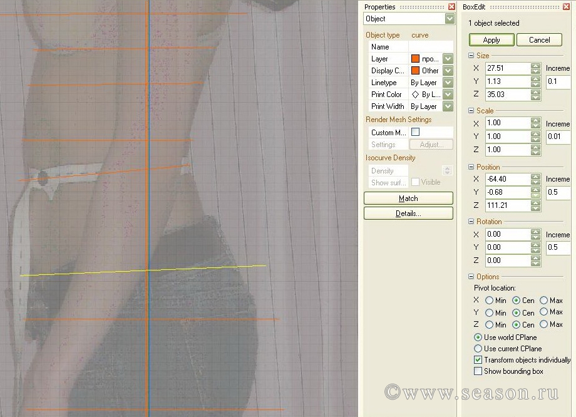
Task: Collapse the Size section
Action: 471,56
